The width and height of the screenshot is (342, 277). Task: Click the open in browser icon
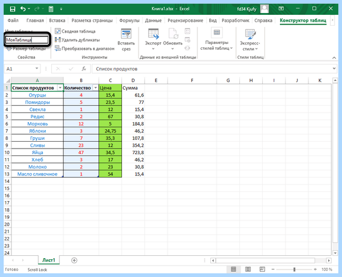(188, 40)
